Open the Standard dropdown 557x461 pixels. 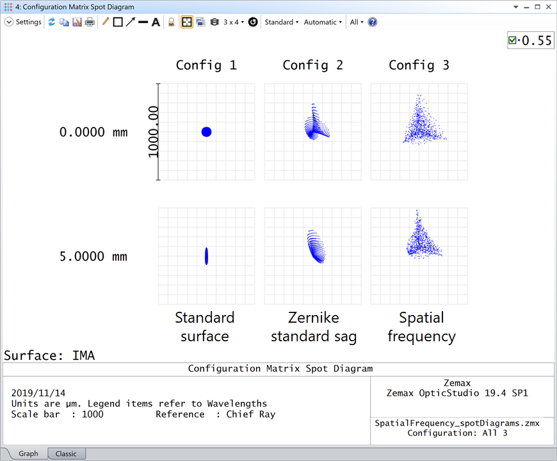pyautogui.click(x=282, y=22)
